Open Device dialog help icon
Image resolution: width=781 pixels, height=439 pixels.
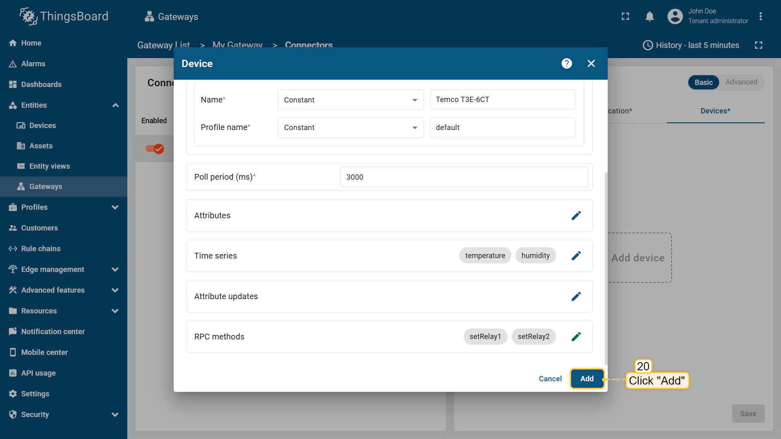coord(567,63)
